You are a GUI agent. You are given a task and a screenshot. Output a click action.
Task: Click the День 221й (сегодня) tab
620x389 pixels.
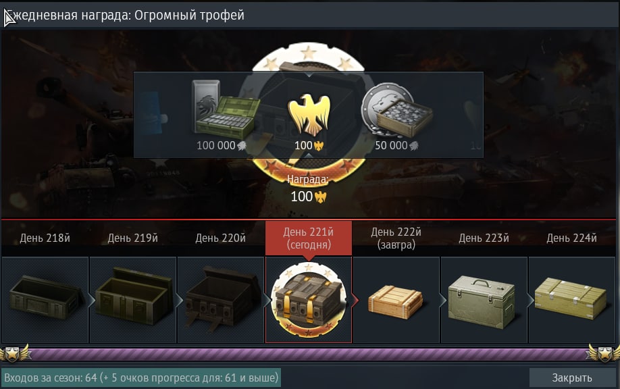(309, 238)
